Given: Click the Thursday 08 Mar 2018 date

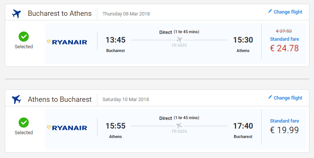Looking at the screenshot, I should (126, 14).
